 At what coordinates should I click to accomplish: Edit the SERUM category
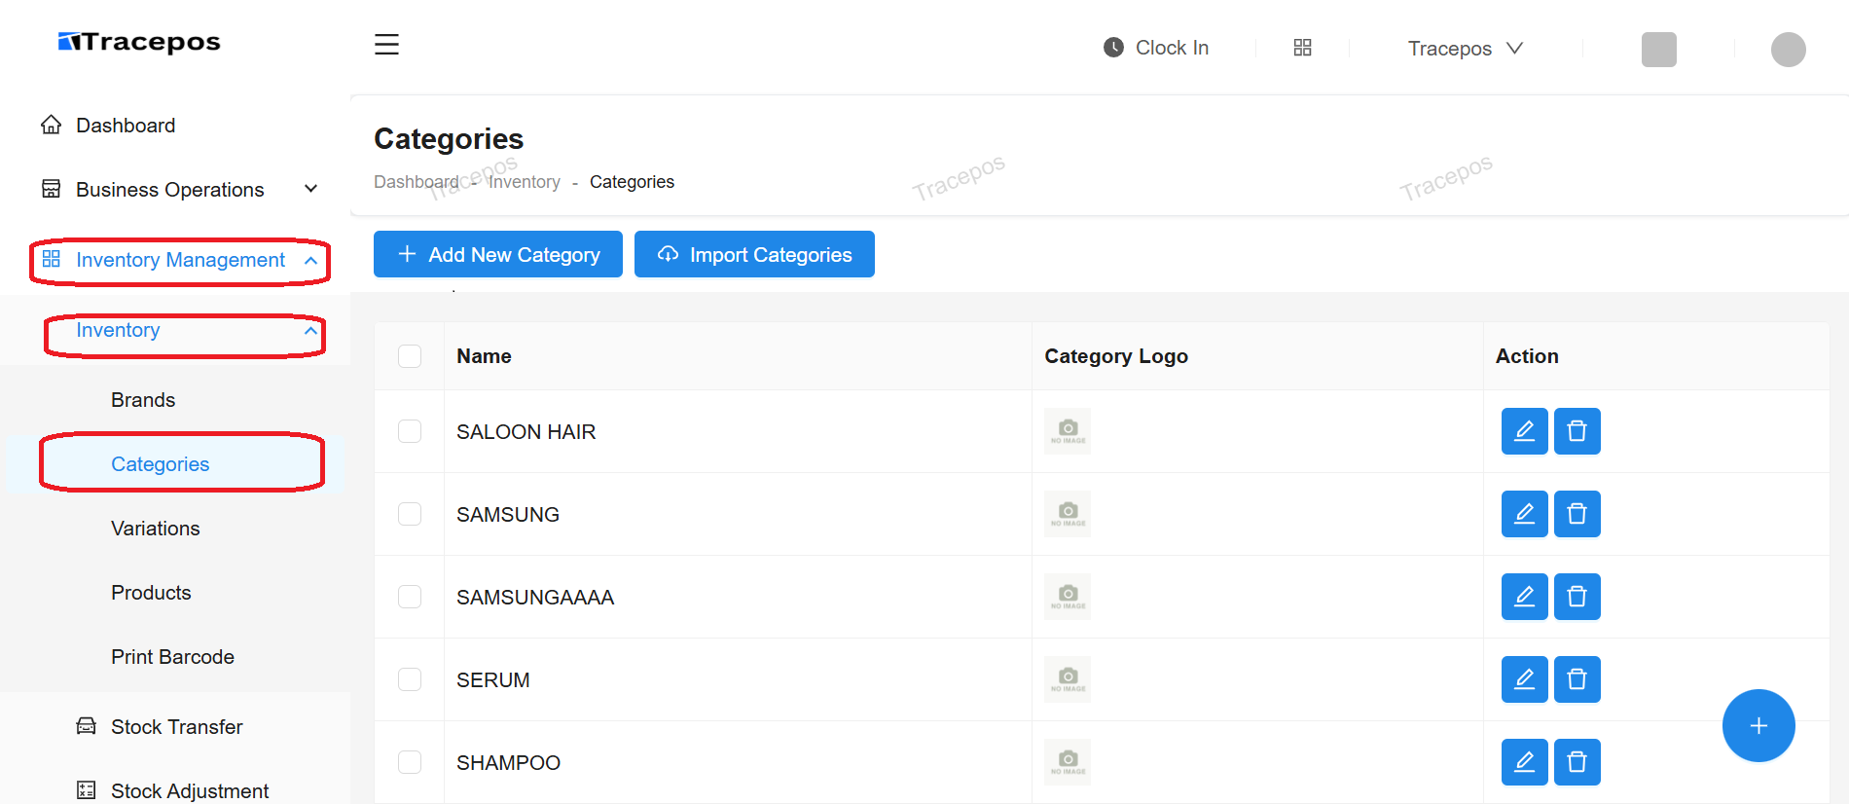coord(1524,679)
